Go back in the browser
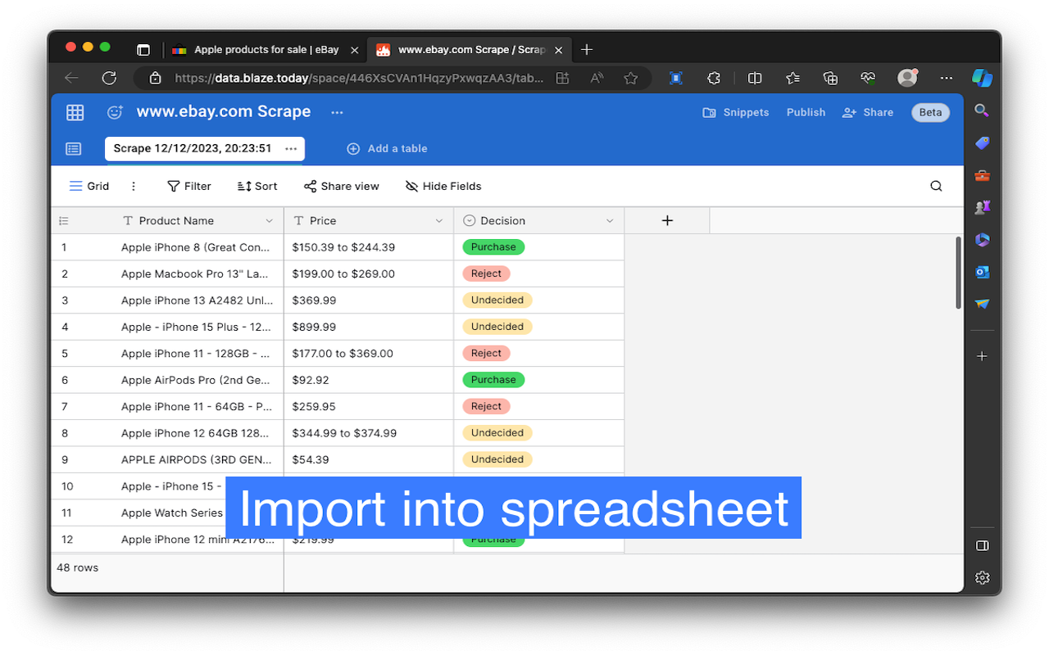The image size is (1049, 655). pyautogui.click(x=72, y=78)
